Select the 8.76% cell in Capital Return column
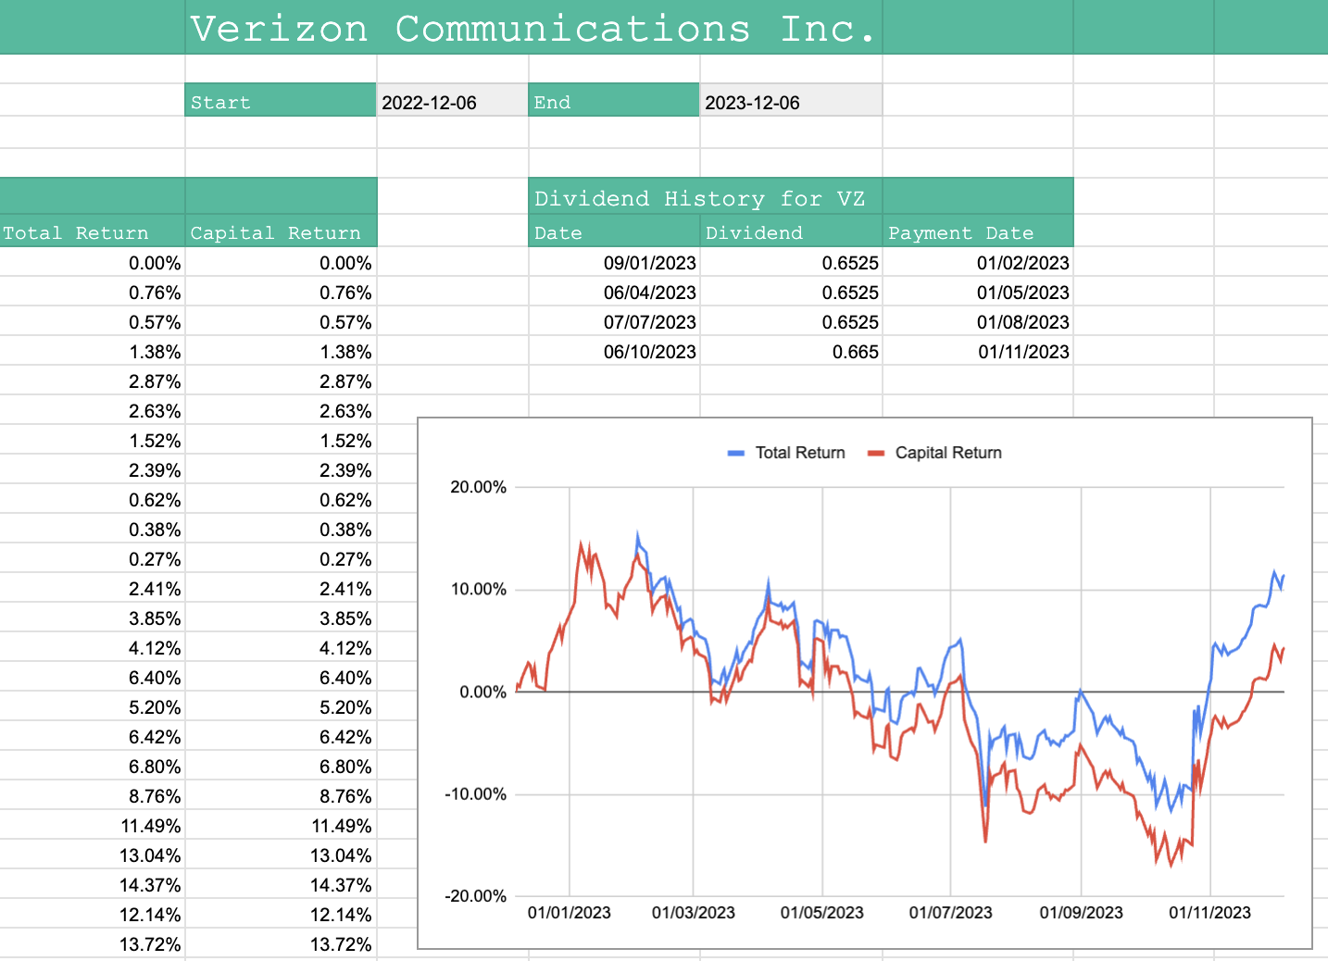 [x=280, y=796]
